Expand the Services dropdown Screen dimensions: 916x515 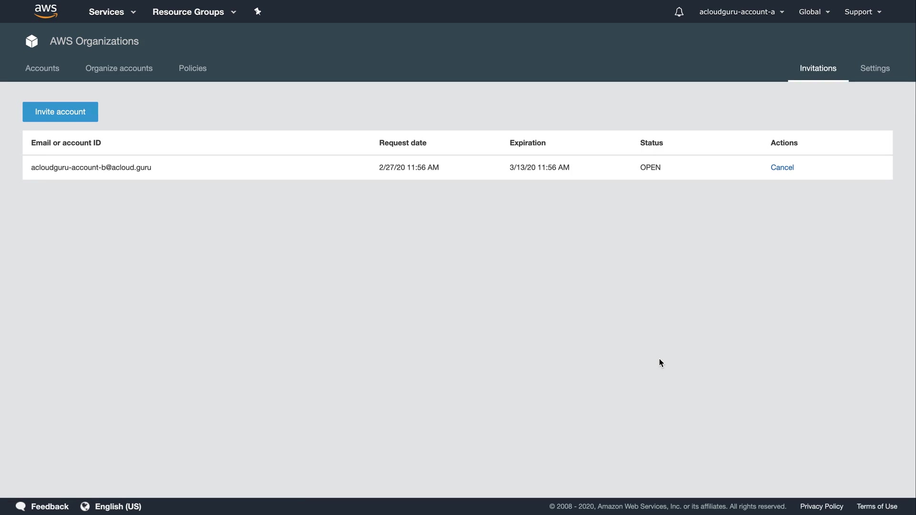(x=112, y=12)
